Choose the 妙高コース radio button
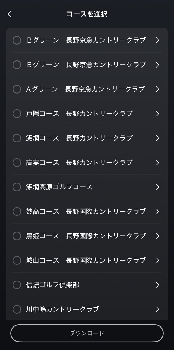174x350 pixels. [17, 211]
